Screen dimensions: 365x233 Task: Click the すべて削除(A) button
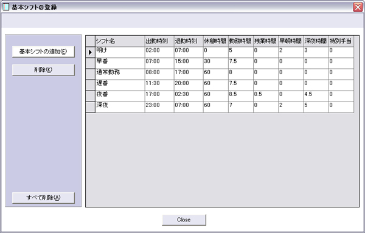click(43, 198)
